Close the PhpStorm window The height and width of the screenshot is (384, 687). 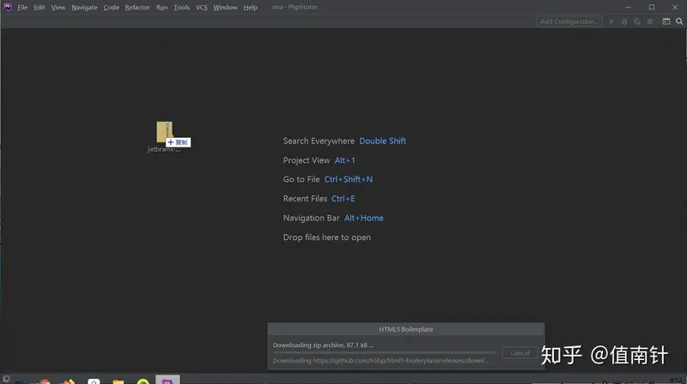675,8
